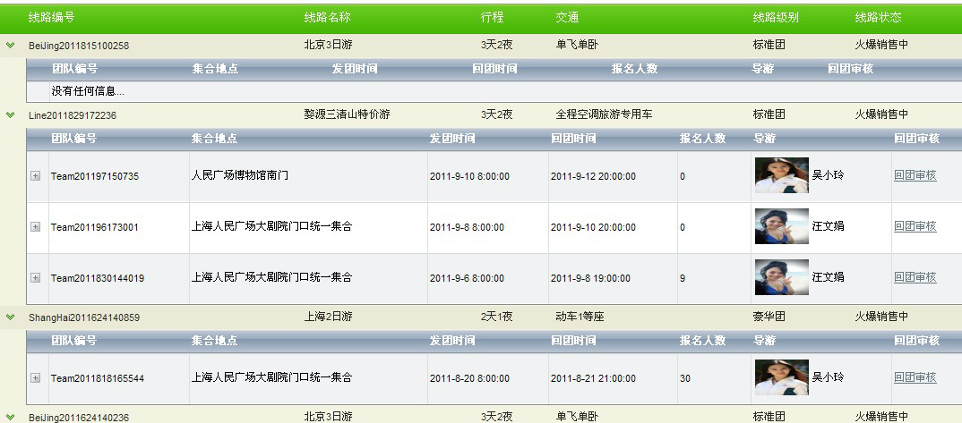The image size is (962, 423).
Task: Click the 线路编号 column header
Action: coord(52,17)
